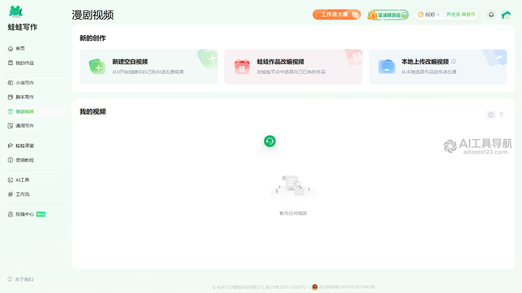
Task: Click 开会员 得蛙币 link
Action: click(461, 15)
